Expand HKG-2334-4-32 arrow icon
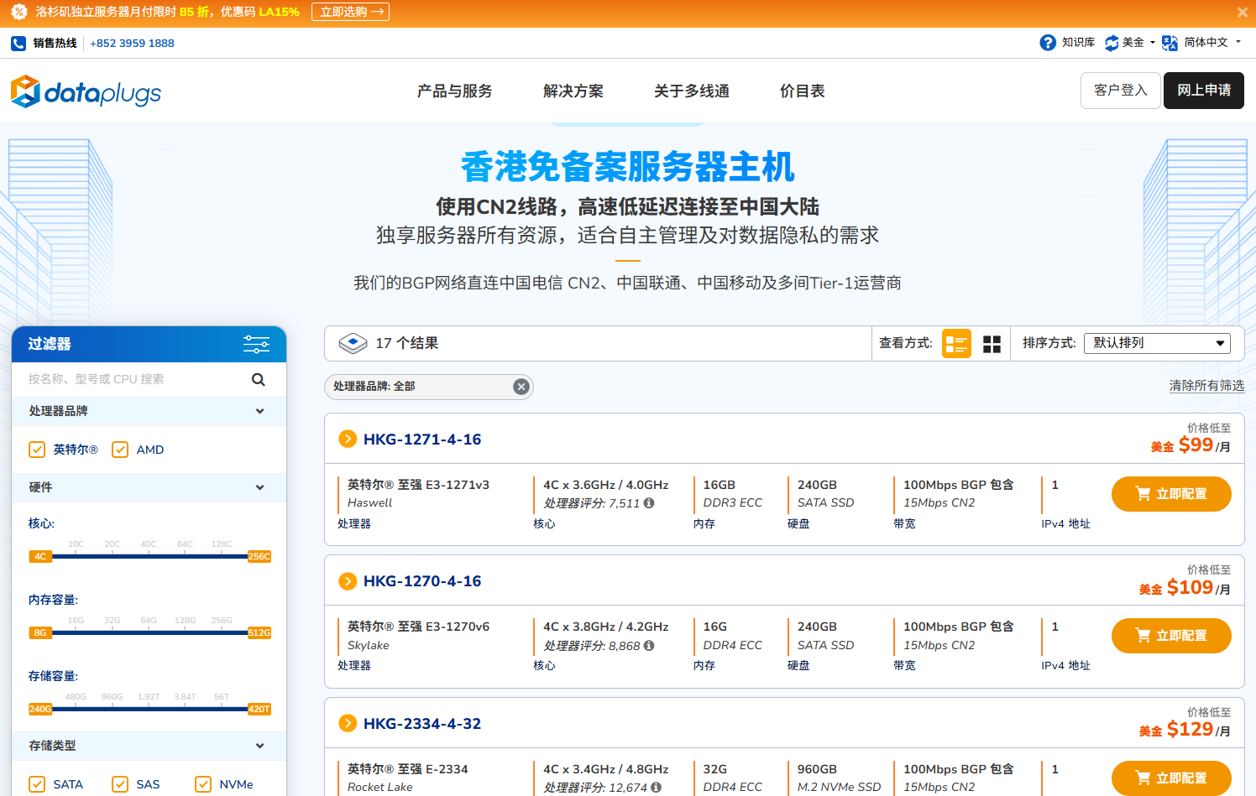This screenshot has width=1256, height=796. (348, 723)
